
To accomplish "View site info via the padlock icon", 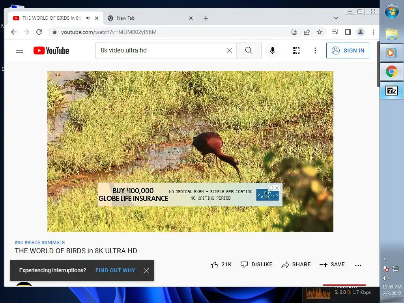I will point(54,32).
